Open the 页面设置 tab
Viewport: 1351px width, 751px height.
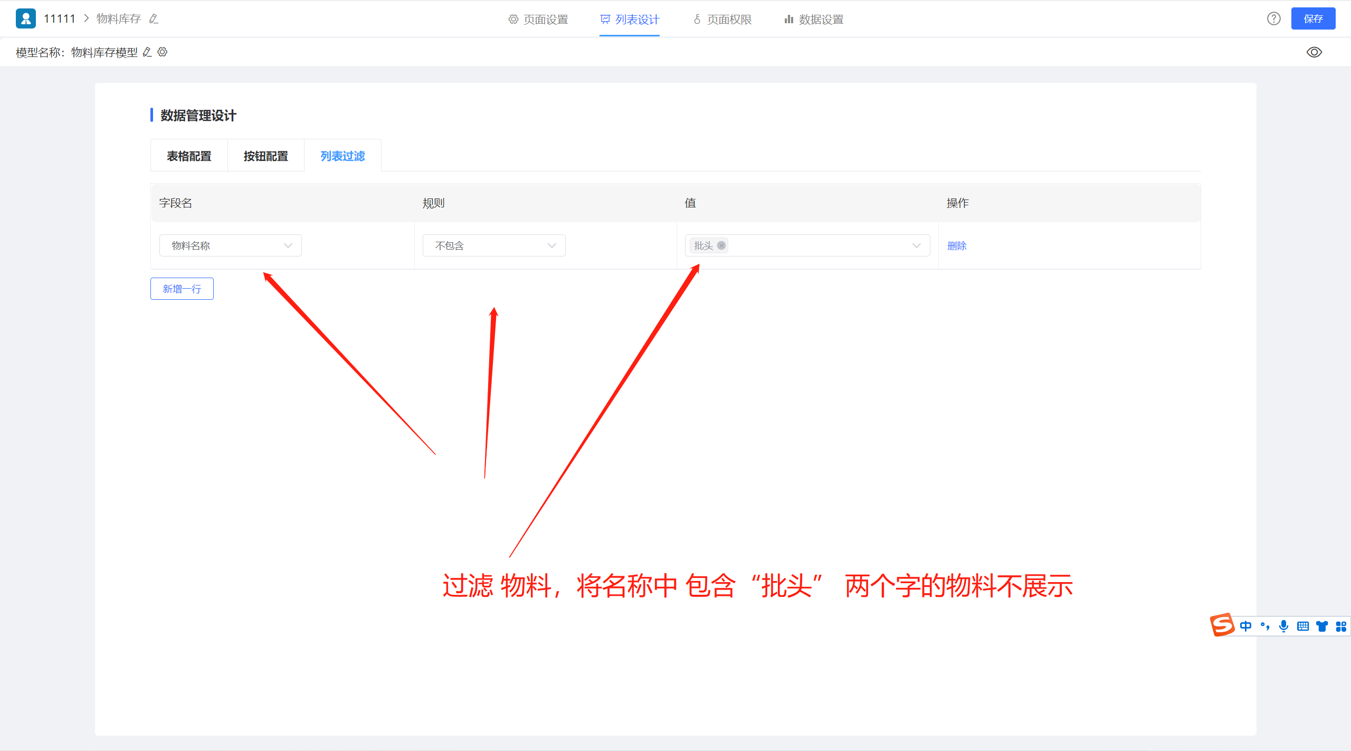click(538, 20)
